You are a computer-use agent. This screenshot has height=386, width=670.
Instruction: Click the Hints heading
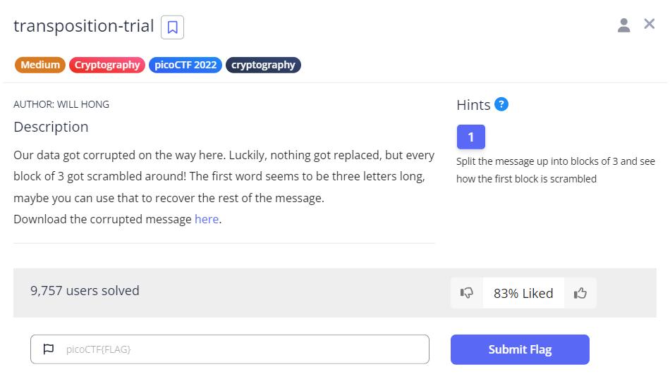pos(473,105)
